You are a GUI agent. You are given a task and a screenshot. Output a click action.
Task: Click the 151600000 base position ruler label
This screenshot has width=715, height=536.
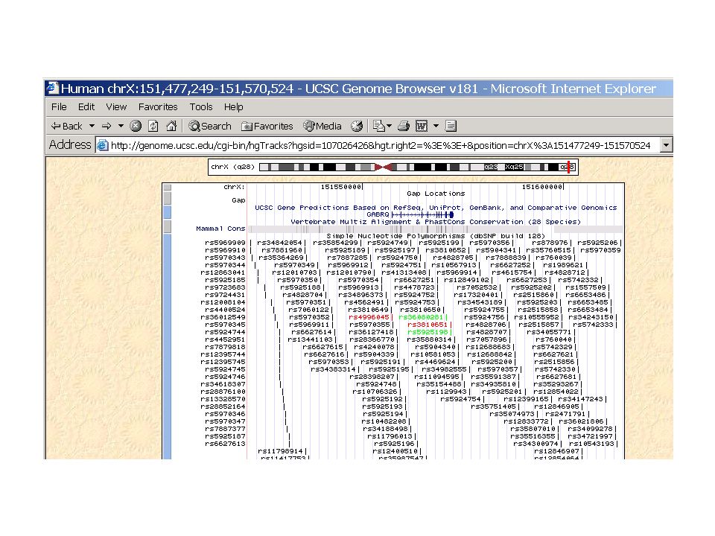pyautogui.click(x=542, y=187)
